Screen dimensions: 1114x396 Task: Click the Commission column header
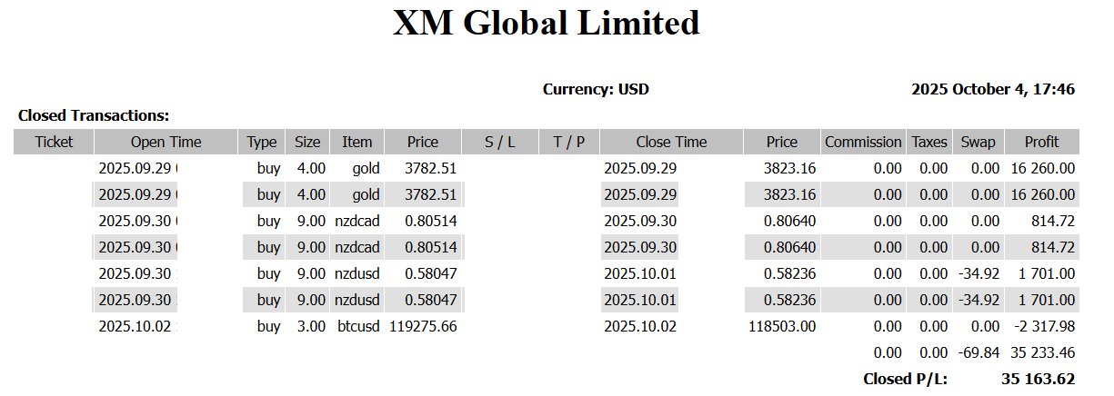pos(863,142)
